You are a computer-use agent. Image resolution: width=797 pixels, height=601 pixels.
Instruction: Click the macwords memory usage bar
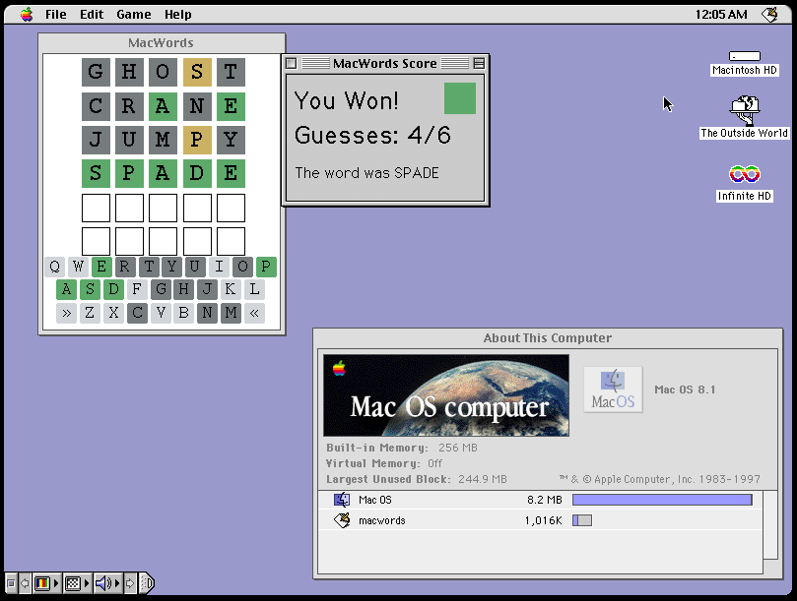click(x=582, y=520)
